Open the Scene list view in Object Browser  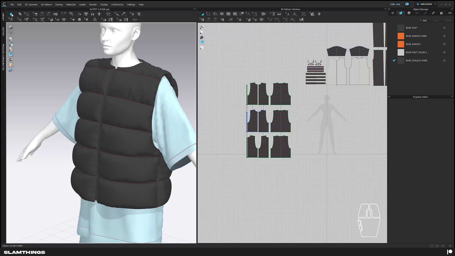[x=393, y=13]
